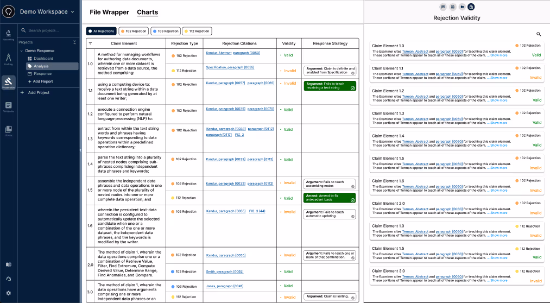Screen dimensions: 550x303
Task: Click the grid icon above Rejection Validity
Action: [453, 7]
